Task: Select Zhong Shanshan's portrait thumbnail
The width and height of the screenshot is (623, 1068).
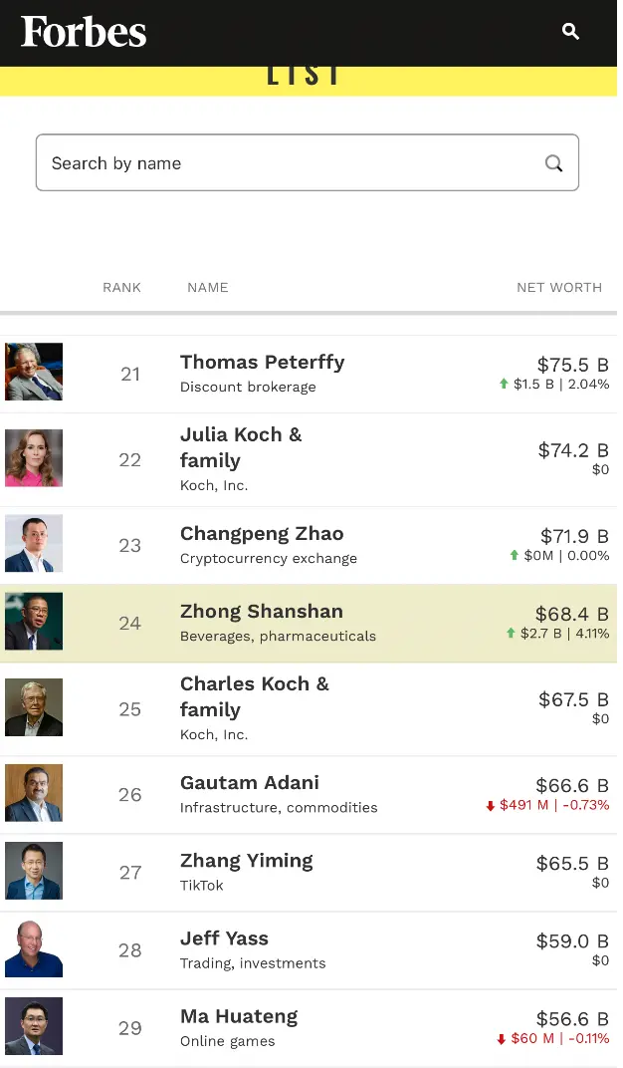Action: pyautogui.click(x=34, y=622)
